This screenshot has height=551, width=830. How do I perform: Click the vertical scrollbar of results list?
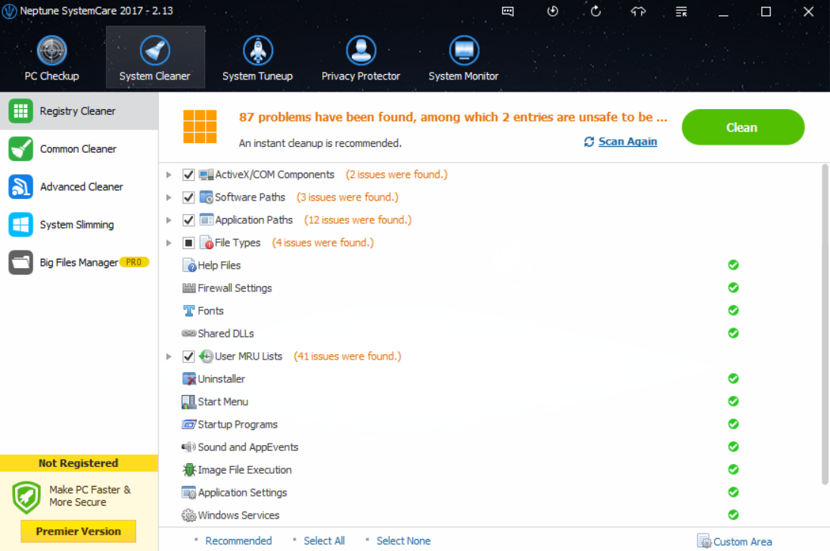pyautogui.click(x=825, y=324)
